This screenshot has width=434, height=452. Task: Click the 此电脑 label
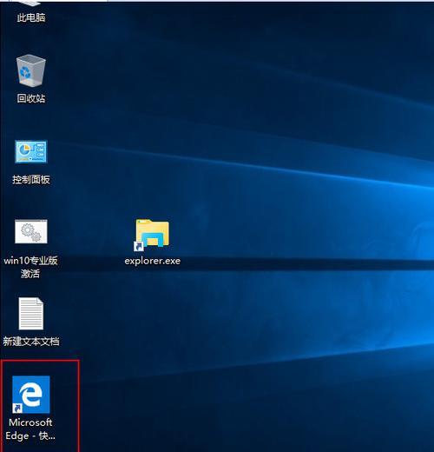tap(31, 17)
